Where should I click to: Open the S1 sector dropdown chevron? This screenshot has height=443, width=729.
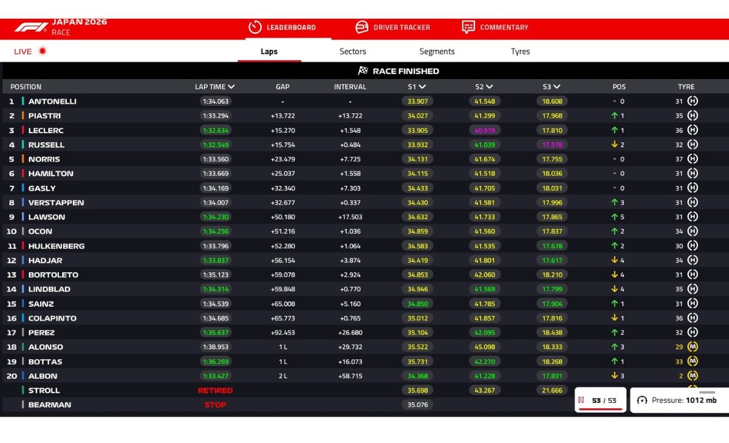(x=422, y=87)
